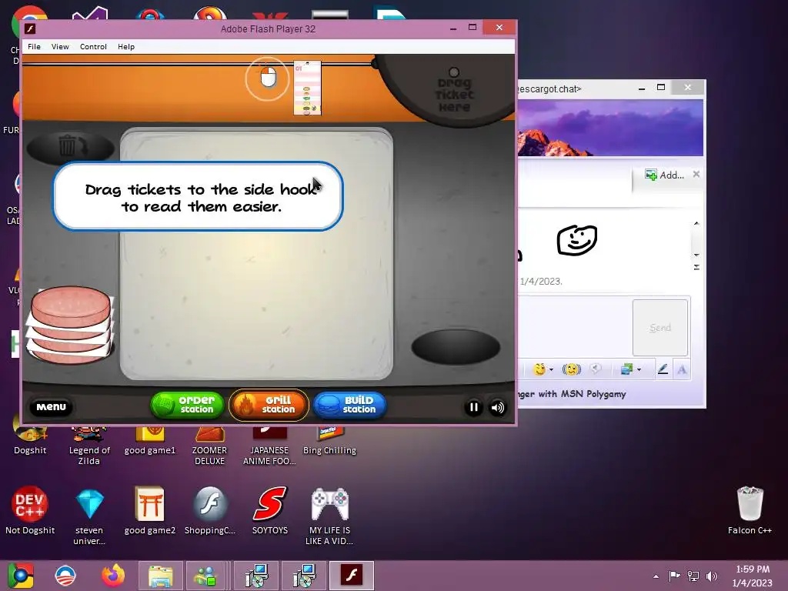Click the chat message input field
The height and width of the screenshot is (591, 788).
[574, 326]
